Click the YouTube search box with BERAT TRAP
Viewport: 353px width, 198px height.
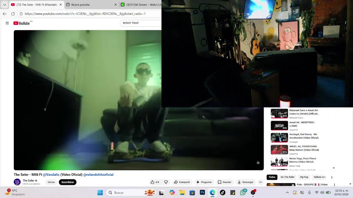coord(141,23)
